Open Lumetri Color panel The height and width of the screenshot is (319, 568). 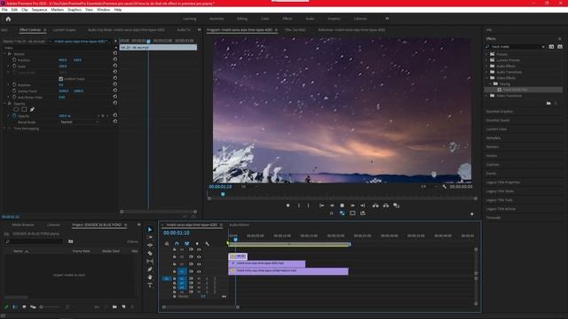pos(496,129)
